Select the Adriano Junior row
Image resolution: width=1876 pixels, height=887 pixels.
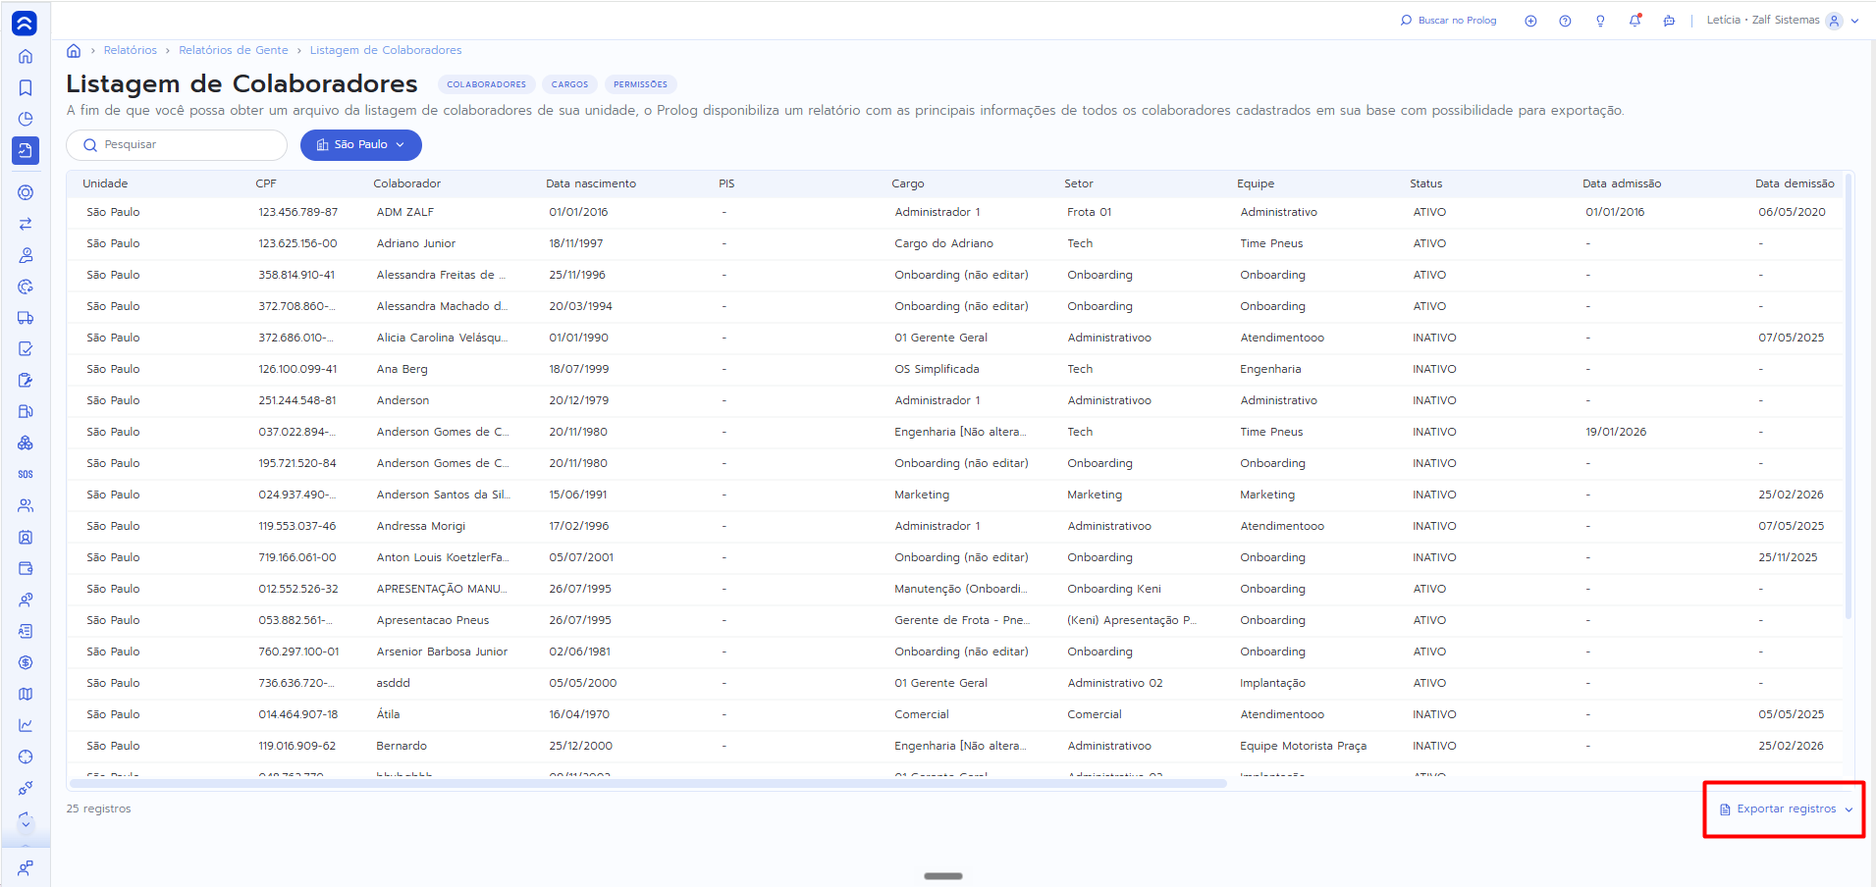click(955, 243)
